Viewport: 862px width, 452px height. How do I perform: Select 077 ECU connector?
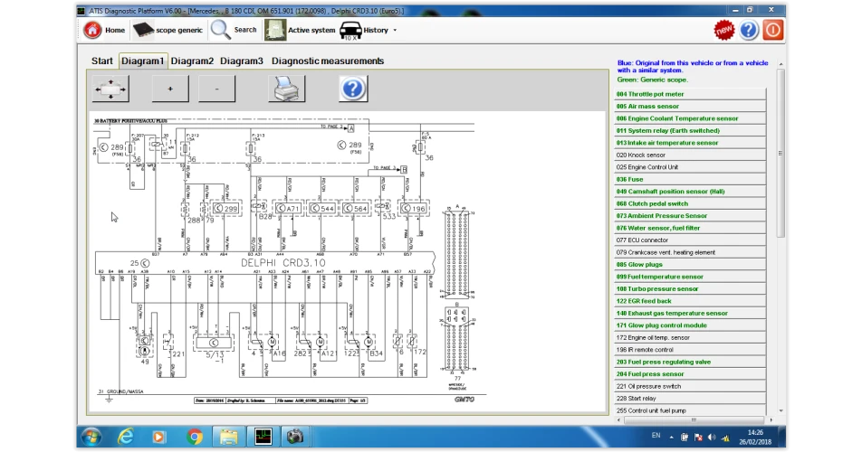[690, 240]
